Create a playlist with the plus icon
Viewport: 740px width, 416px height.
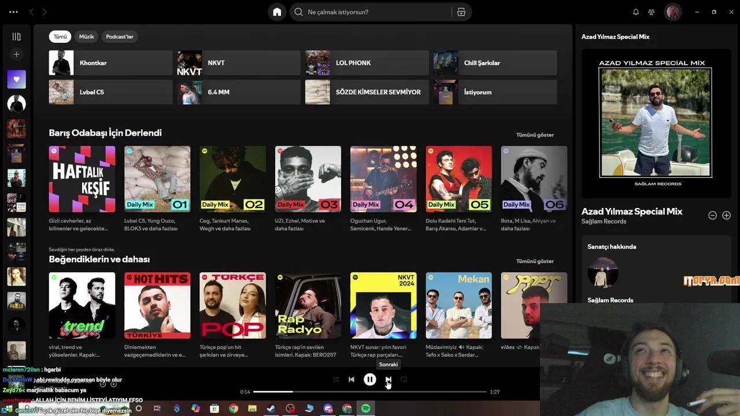(x=16, y=54)
